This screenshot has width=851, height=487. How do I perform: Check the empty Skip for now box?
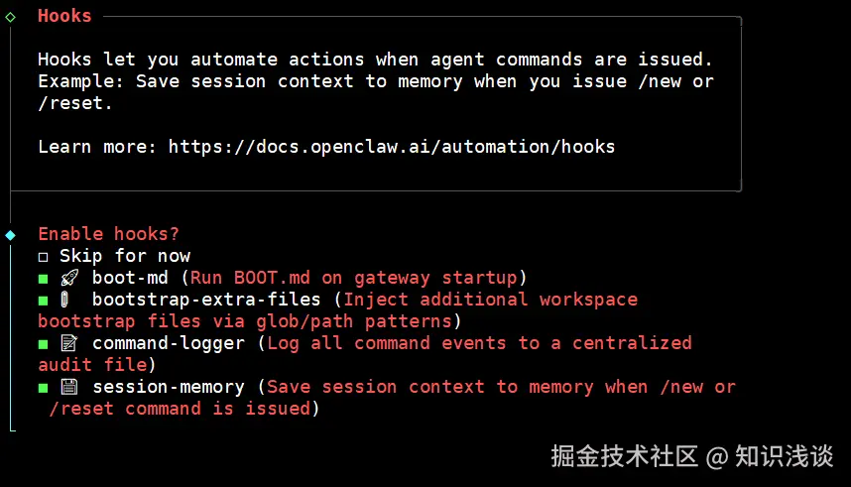tap(44, 256)
